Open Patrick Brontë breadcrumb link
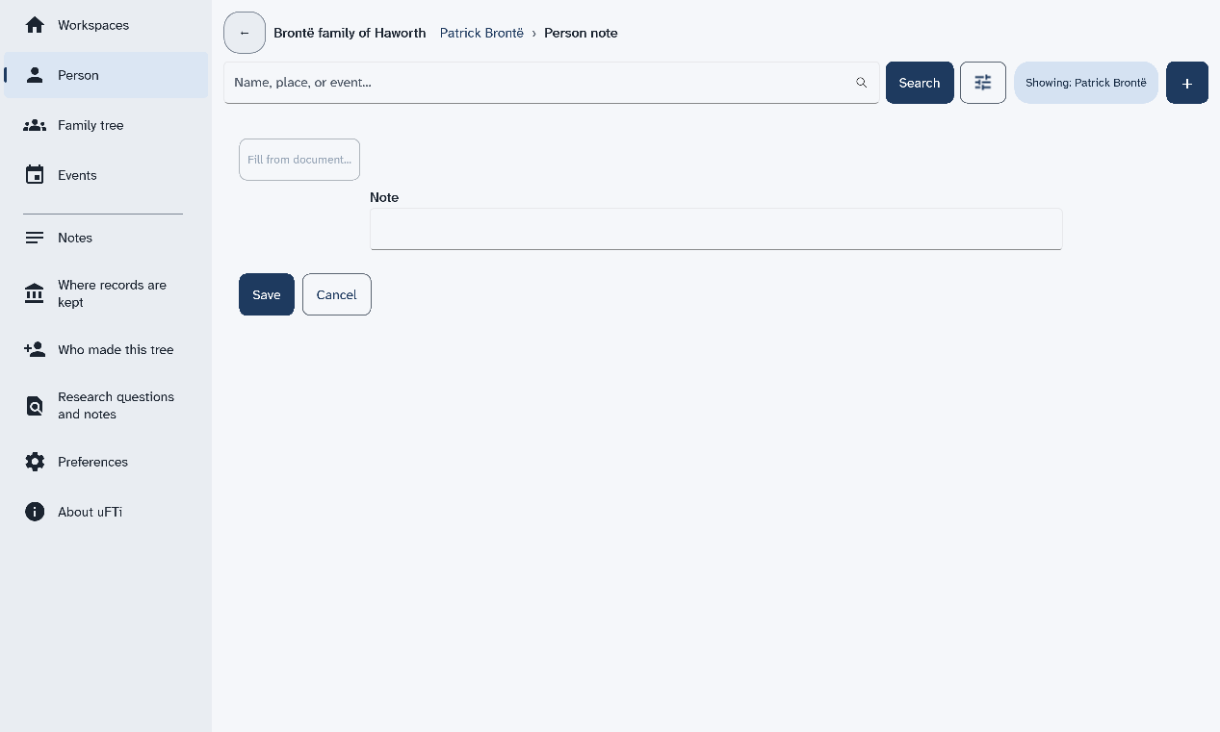Image resolution: width=1220 pixels, height=732 pixels. pos(481,33)
